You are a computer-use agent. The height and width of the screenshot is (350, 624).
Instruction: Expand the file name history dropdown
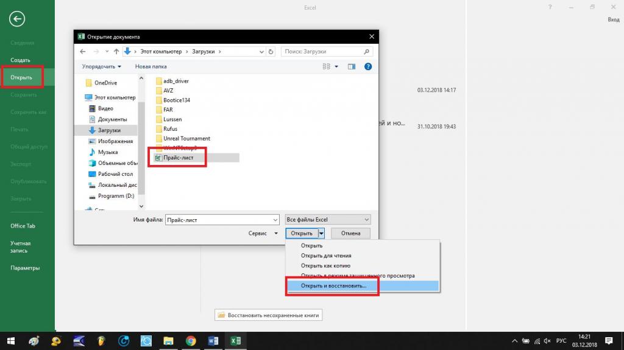[x=275, y=220]
